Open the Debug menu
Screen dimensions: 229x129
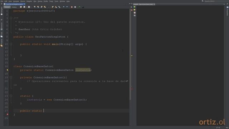[40, 1]
